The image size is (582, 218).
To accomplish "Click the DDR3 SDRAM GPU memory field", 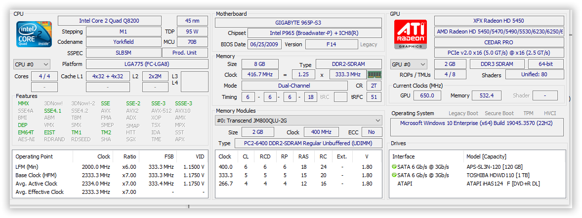I will point(497,64).
